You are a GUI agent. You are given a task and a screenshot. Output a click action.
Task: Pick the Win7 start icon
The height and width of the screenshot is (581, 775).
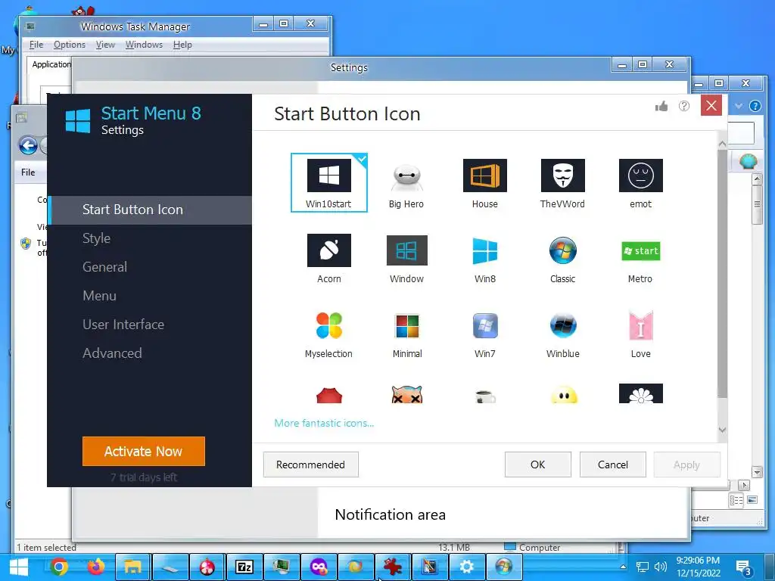click(484, 334)
